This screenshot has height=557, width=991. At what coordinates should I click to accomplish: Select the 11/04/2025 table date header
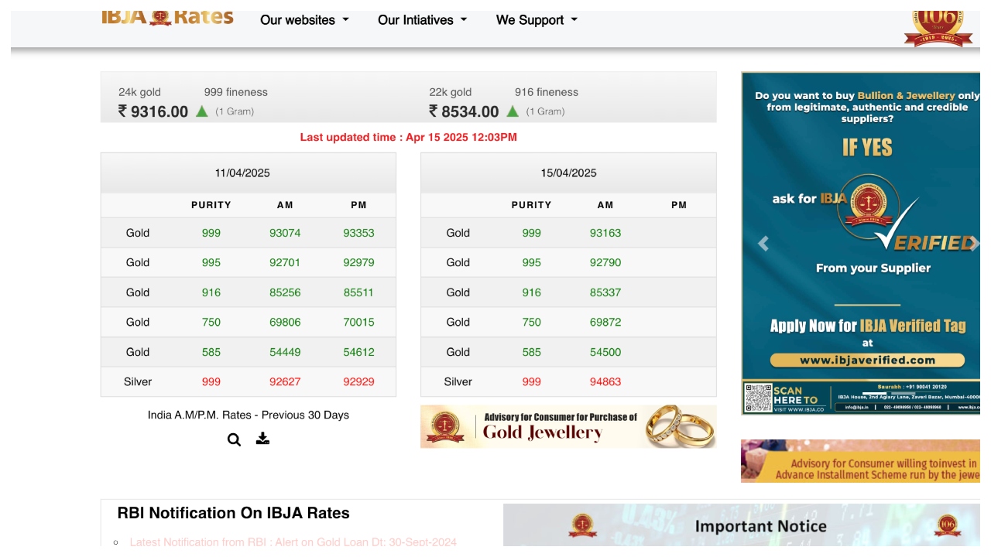(x=242, y=173)
